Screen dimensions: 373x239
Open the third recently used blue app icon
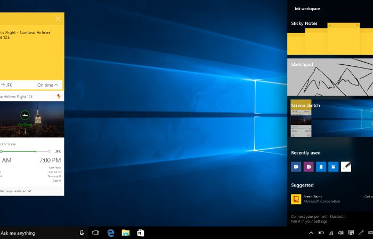click(321, 167)
